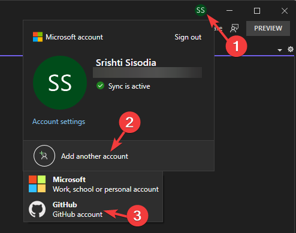The height and width of the screenshot is (233, 296).
Task: Open the feedback icon beside PREVIEW
Action: point(234,28)
